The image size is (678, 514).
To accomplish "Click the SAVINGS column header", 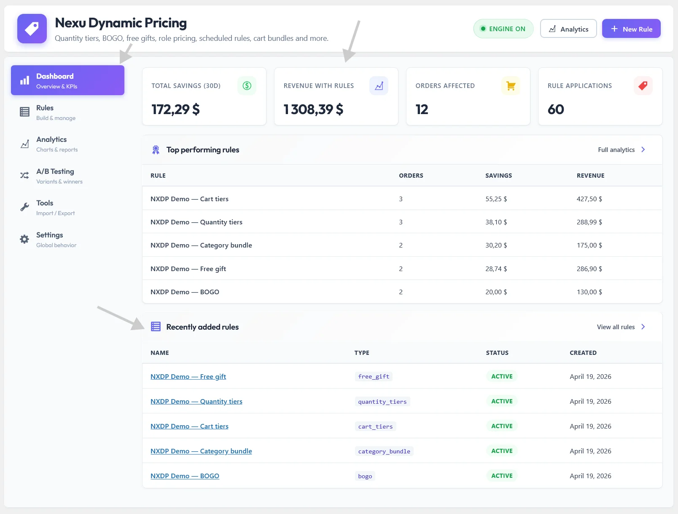I will click(499, 176).
